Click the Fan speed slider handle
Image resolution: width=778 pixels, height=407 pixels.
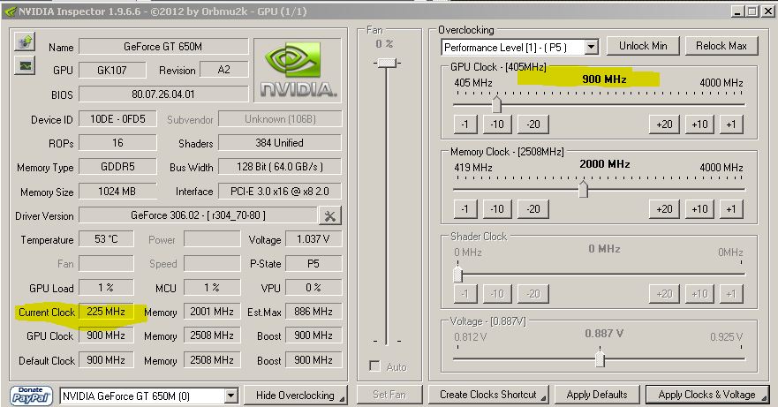pyautogui.click(x=387, y=63)
